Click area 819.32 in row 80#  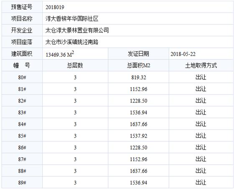(139, 77)
